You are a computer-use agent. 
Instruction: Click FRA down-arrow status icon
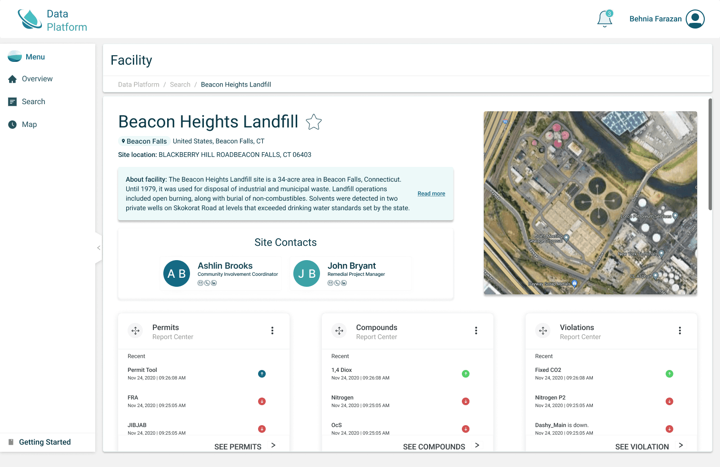point(262,401)
